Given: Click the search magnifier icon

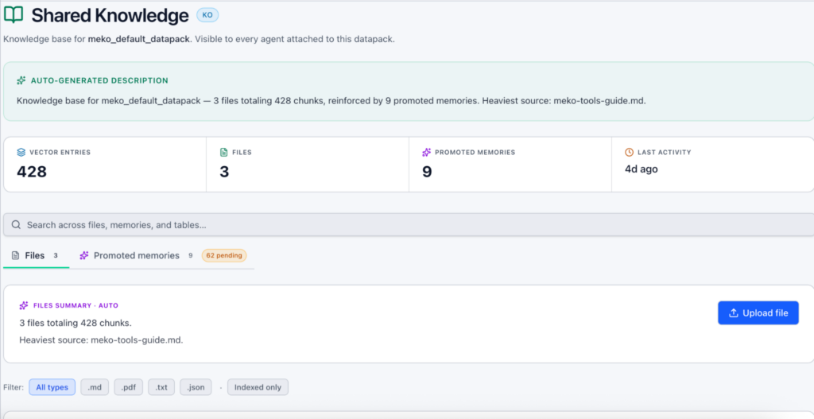Looking at the screenshot, I should (x=16, y=225).
